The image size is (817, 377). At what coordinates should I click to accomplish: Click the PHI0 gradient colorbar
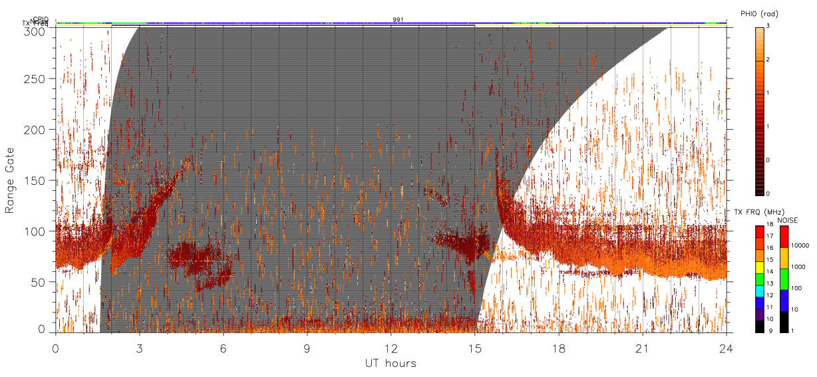(759, 110)
